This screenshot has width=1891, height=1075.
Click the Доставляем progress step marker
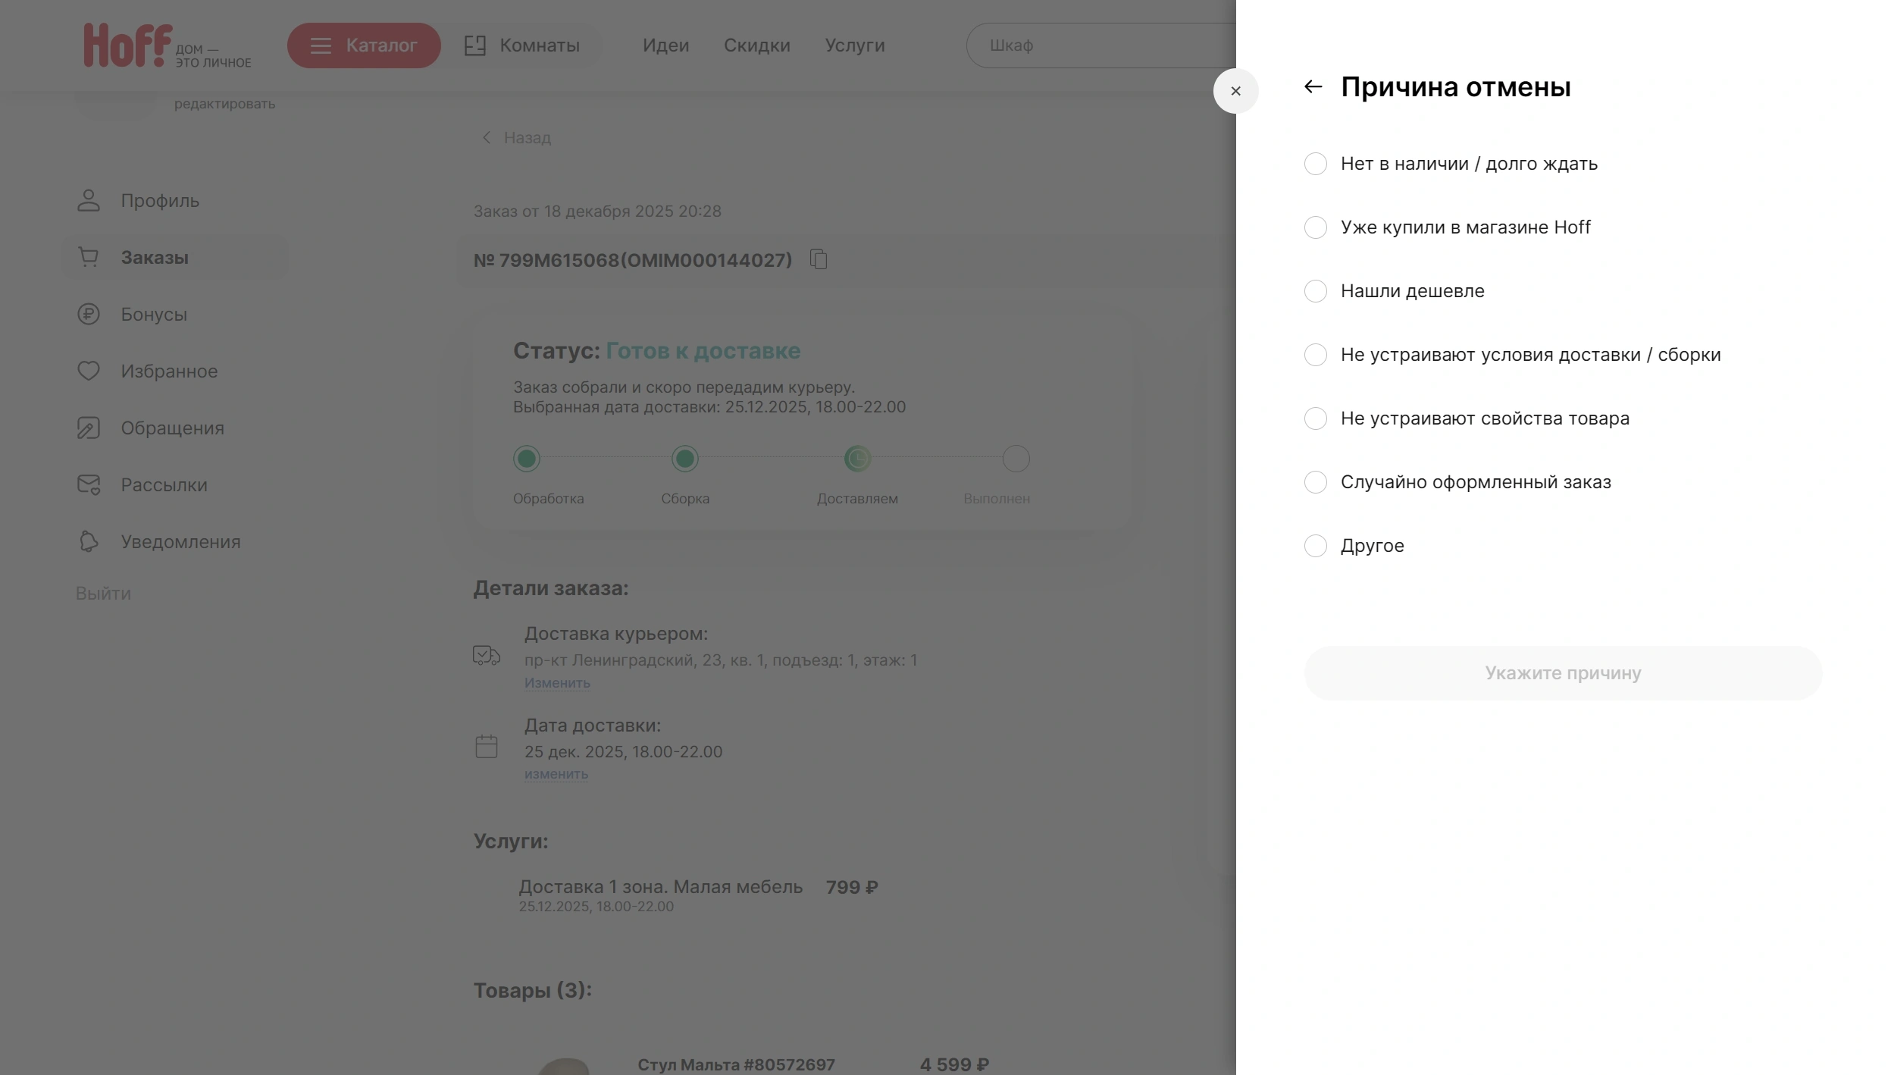tap(857, 459)
